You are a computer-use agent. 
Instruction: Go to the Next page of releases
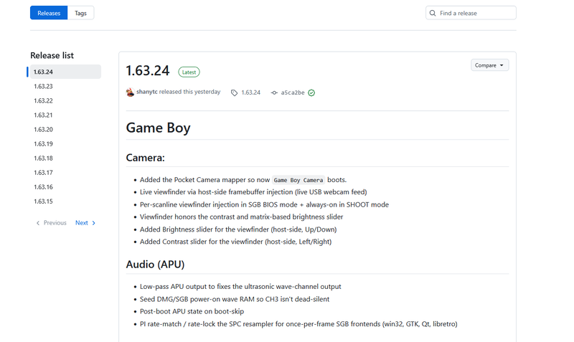(85, 223)
